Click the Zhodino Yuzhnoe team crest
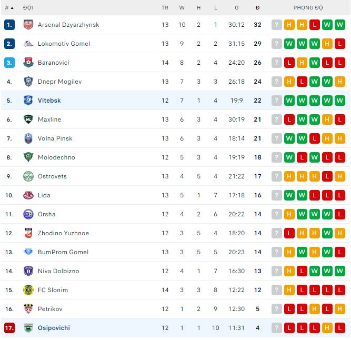This screenshot has height=340, width=351. point(28,233)
